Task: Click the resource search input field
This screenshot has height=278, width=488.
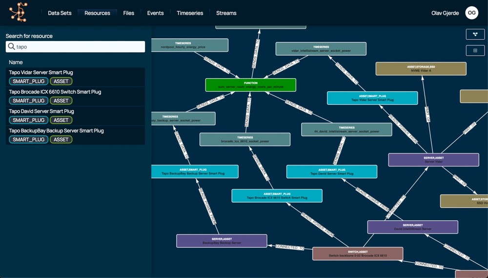Action: [x=78, y=47]
